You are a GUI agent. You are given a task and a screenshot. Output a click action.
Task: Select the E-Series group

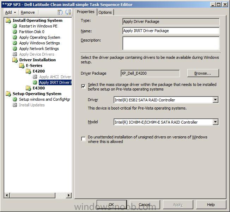[x=34, y=66]
